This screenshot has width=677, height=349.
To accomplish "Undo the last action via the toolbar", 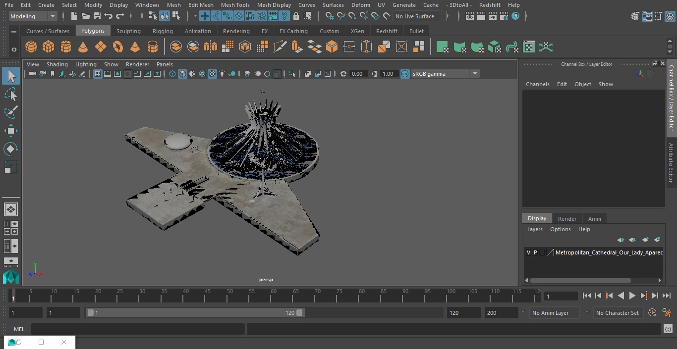I will (109, 16).
